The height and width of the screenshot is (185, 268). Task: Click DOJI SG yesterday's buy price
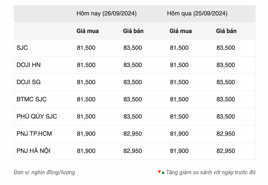(x=179, y=82)
